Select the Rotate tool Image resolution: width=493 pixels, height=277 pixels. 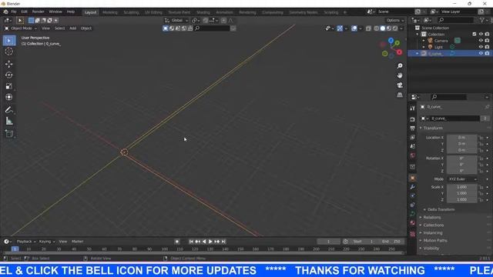(x=9, y=75)
